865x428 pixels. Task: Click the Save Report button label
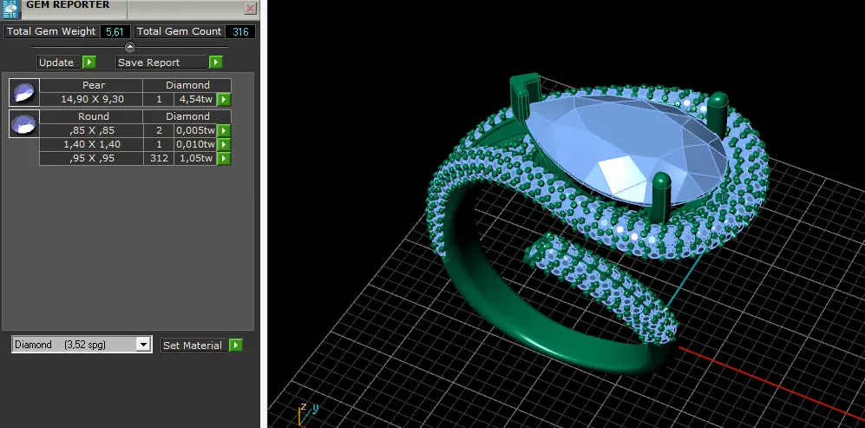(162, 63)
